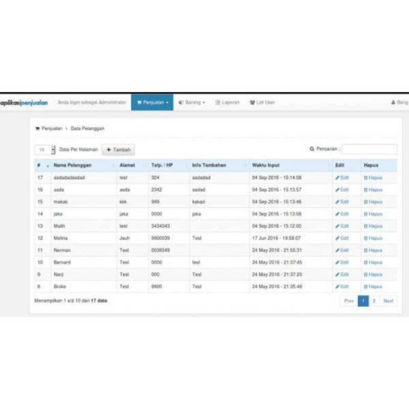Click the Tambah button

pos(118,149)
